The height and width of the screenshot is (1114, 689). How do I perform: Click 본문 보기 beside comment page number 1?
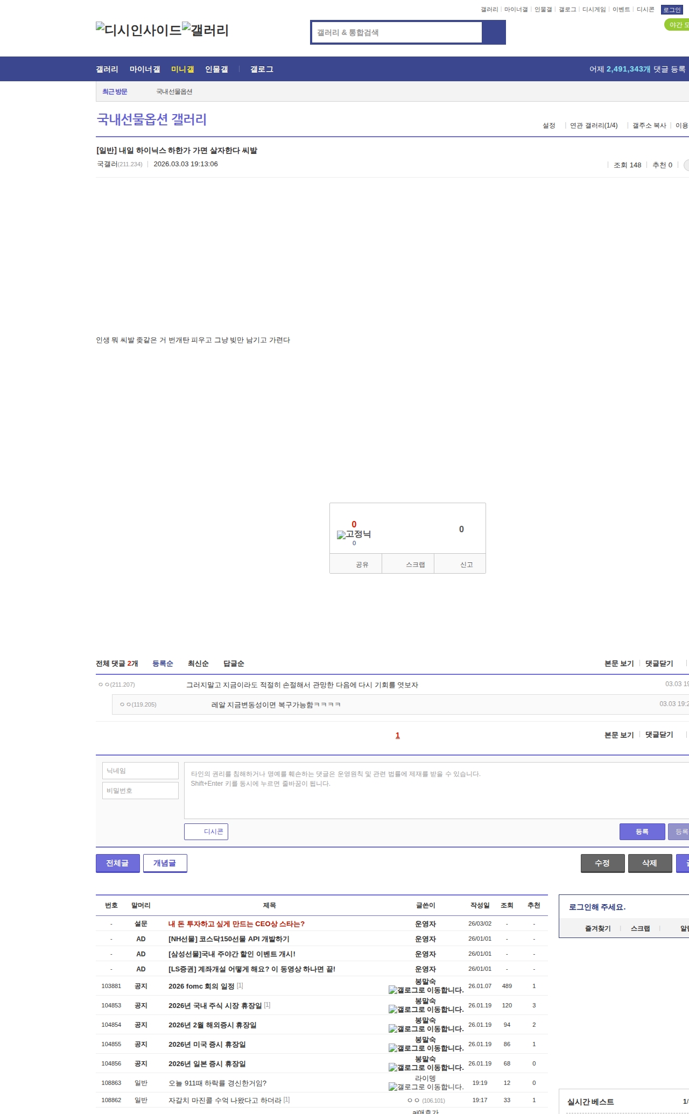coord(619,735)
